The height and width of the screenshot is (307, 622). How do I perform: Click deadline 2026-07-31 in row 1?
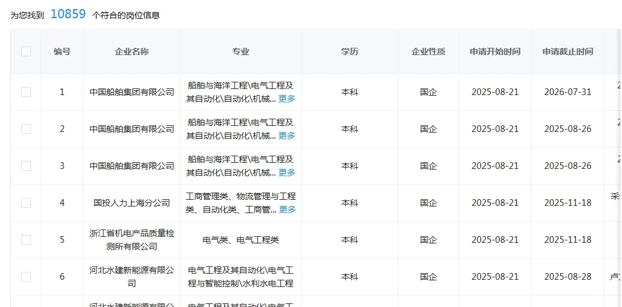pos(567,92)
